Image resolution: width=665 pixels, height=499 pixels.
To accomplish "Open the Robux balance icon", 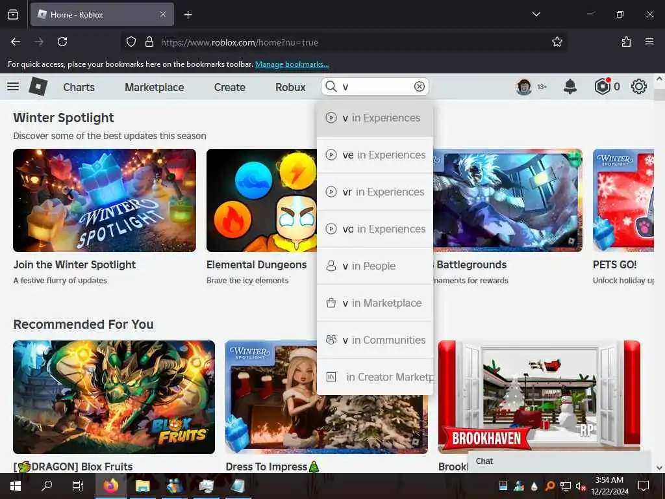I will tap(602, 86).
